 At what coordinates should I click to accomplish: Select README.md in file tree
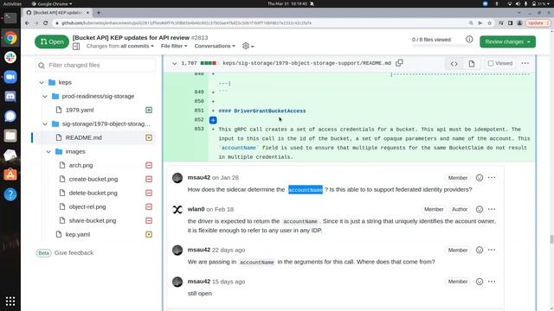(x=84, y=137)
